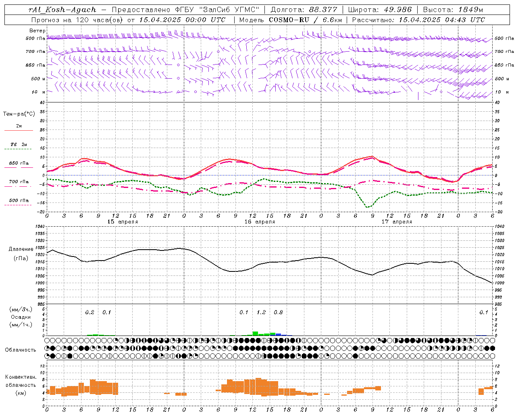
Task: Click the 1.2 precipitation value
Action: [261, 313]
